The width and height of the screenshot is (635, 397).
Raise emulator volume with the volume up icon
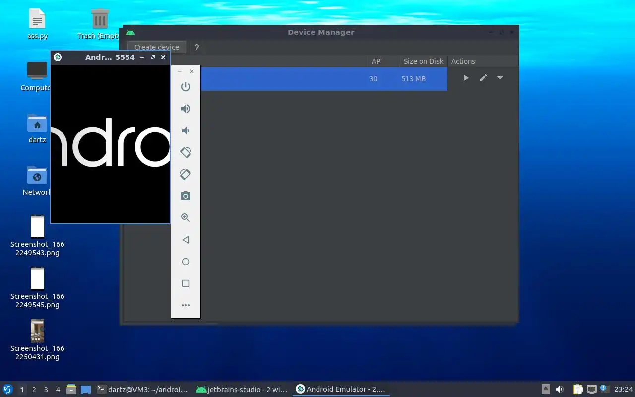tap(186, 109)
